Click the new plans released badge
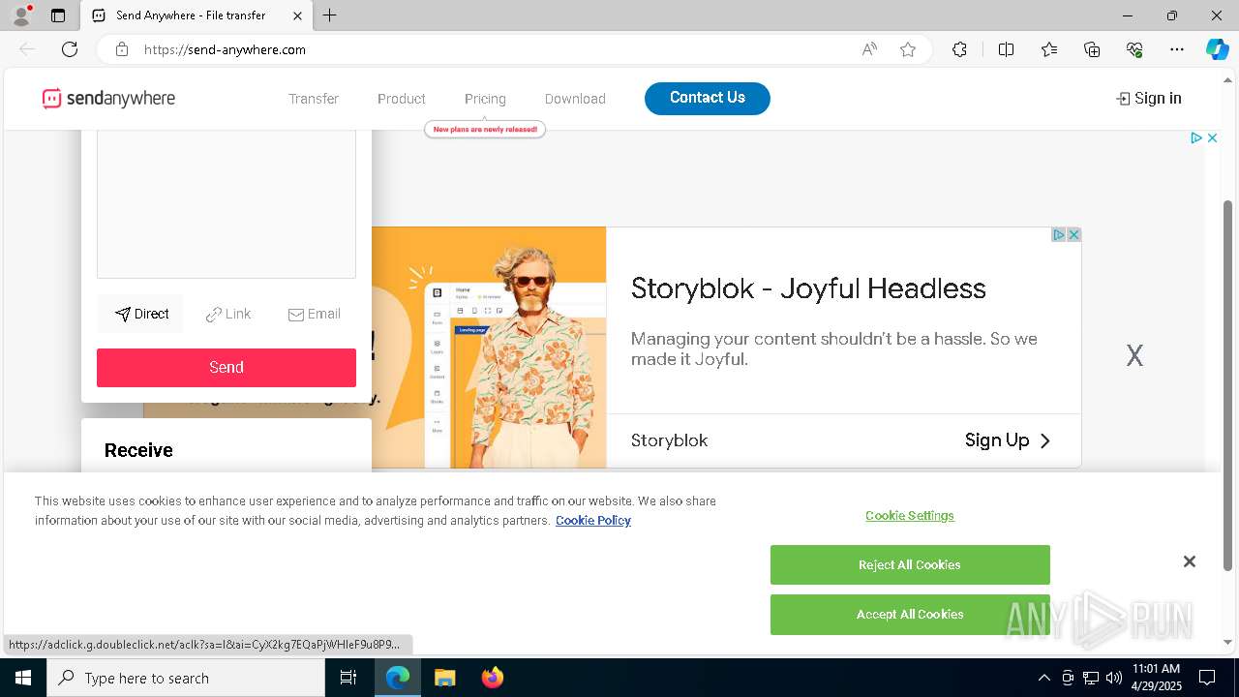 [x=485, y=129]
